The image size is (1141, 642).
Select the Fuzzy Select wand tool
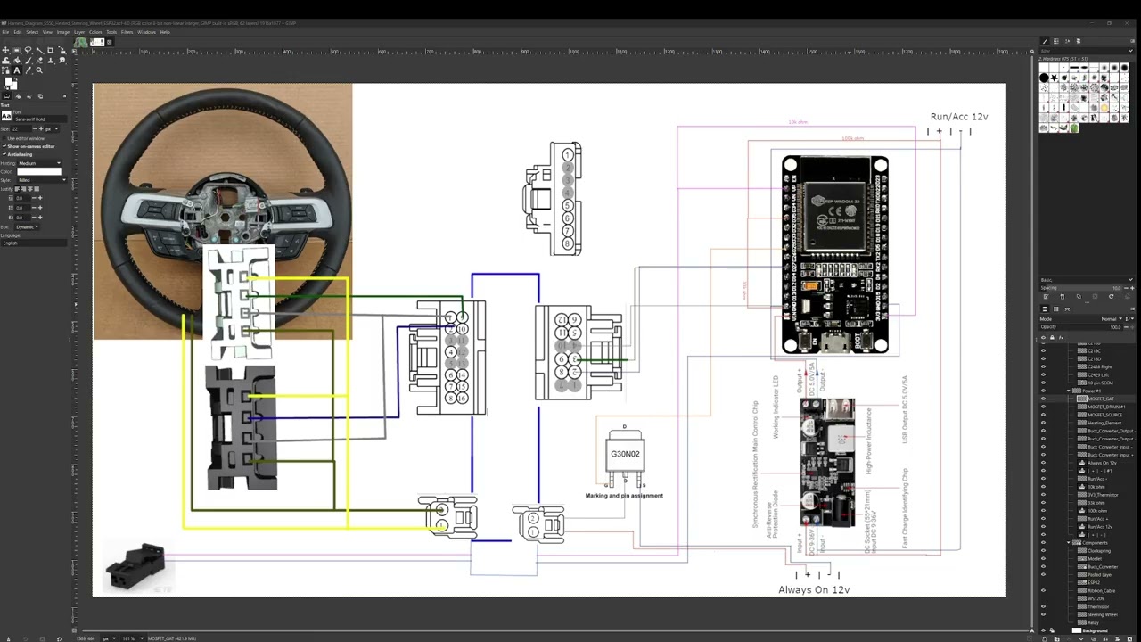[39, 50]
